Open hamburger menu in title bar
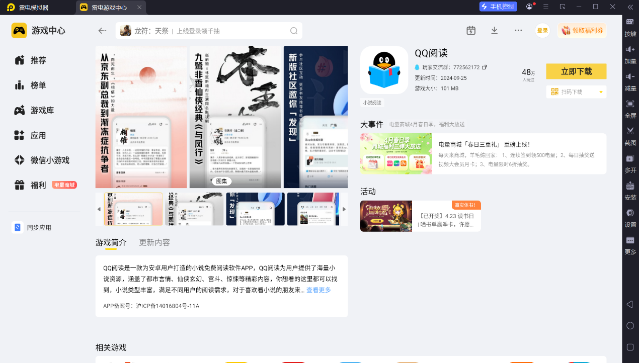639x363 pixels. coord(546,7)
